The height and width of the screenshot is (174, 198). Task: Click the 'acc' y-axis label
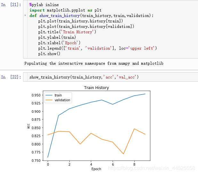[28, 126]
